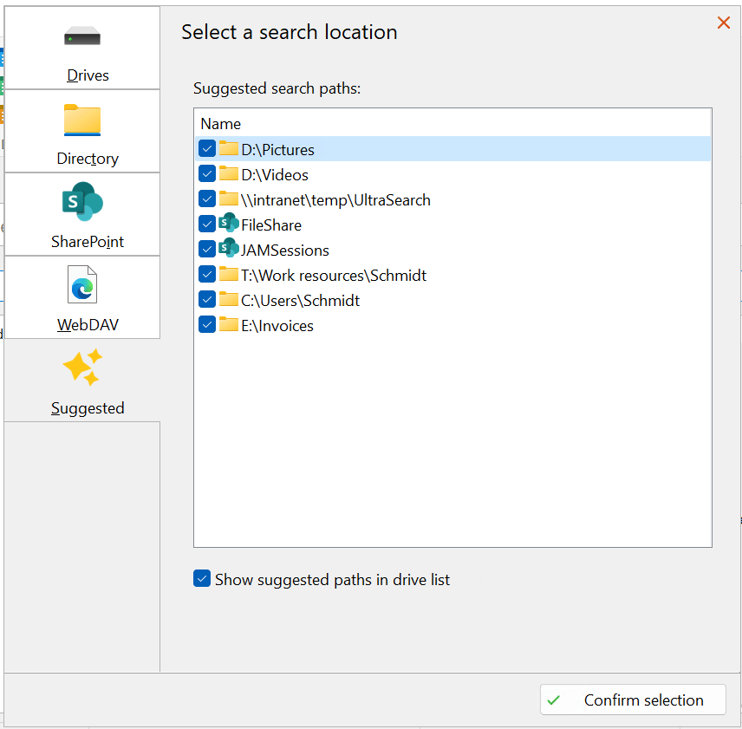Click the folder icon beside E:\Invoices
Image resolution: width=742 pixels, height=729 pixels.
[x=229, y=325]
